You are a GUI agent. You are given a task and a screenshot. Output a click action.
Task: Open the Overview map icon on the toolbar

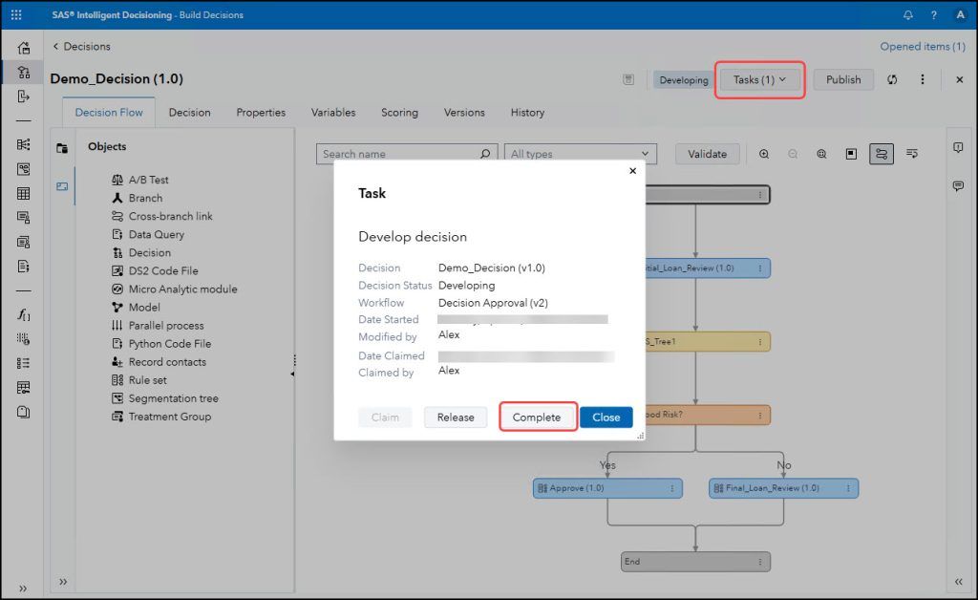(x=850, y=153)
